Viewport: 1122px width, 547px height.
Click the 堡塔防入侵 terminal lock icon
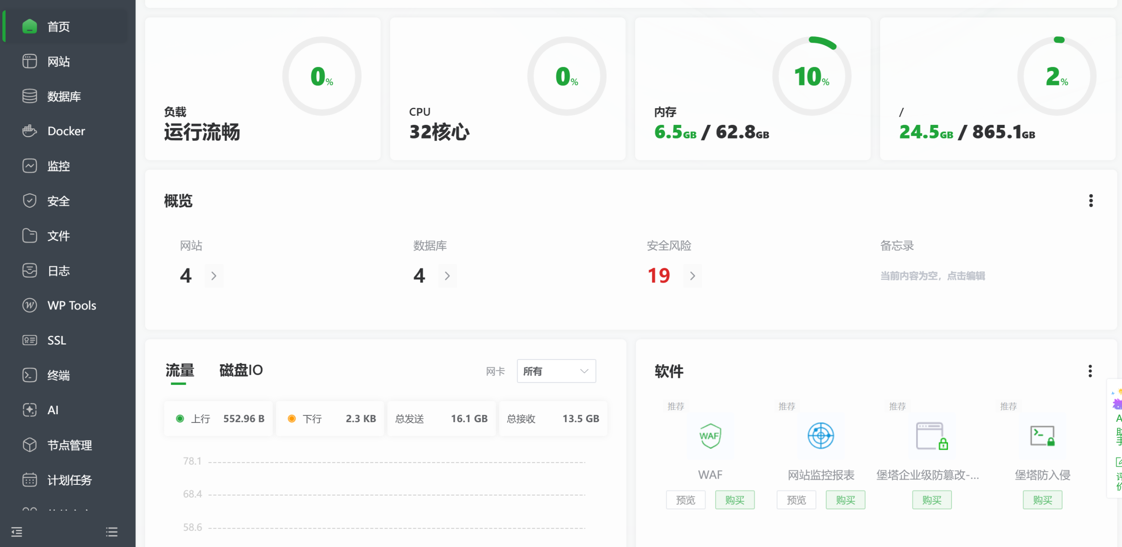coord(1042,436)
